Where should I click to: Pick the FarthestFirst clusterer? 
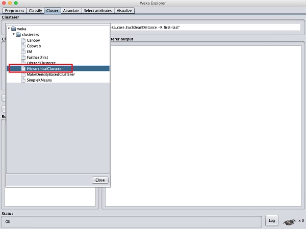pyautogui.click(x=37, y=57)
